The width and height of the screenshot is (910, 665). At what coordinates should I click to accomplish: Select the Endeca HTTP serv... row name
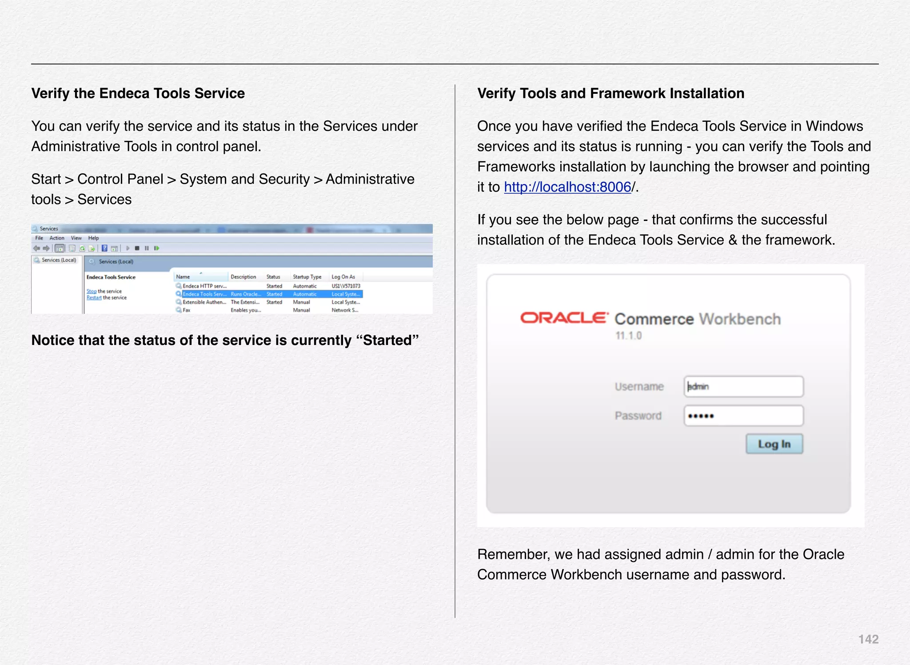pos(205,286)
